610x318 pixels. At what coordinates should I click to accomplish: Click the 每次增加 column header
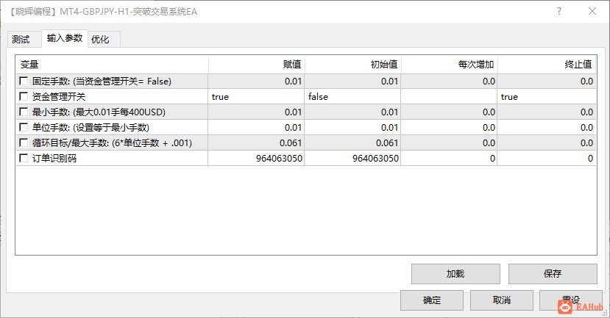[x=450, y=65]
